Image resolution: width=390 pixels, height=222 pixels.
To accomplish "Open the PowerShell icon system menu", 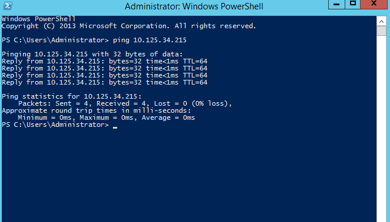I will tap(8, 6).
